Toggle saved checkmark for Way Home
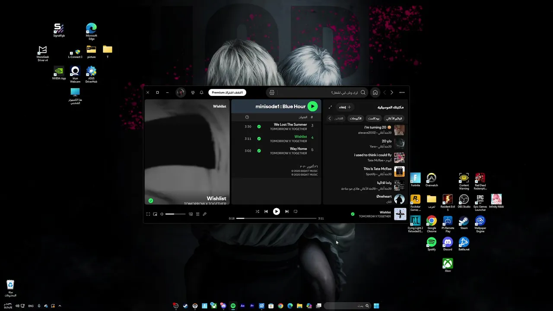Viewport: 553px width, 311px height. pyautogui.click(x=259, y=151)
